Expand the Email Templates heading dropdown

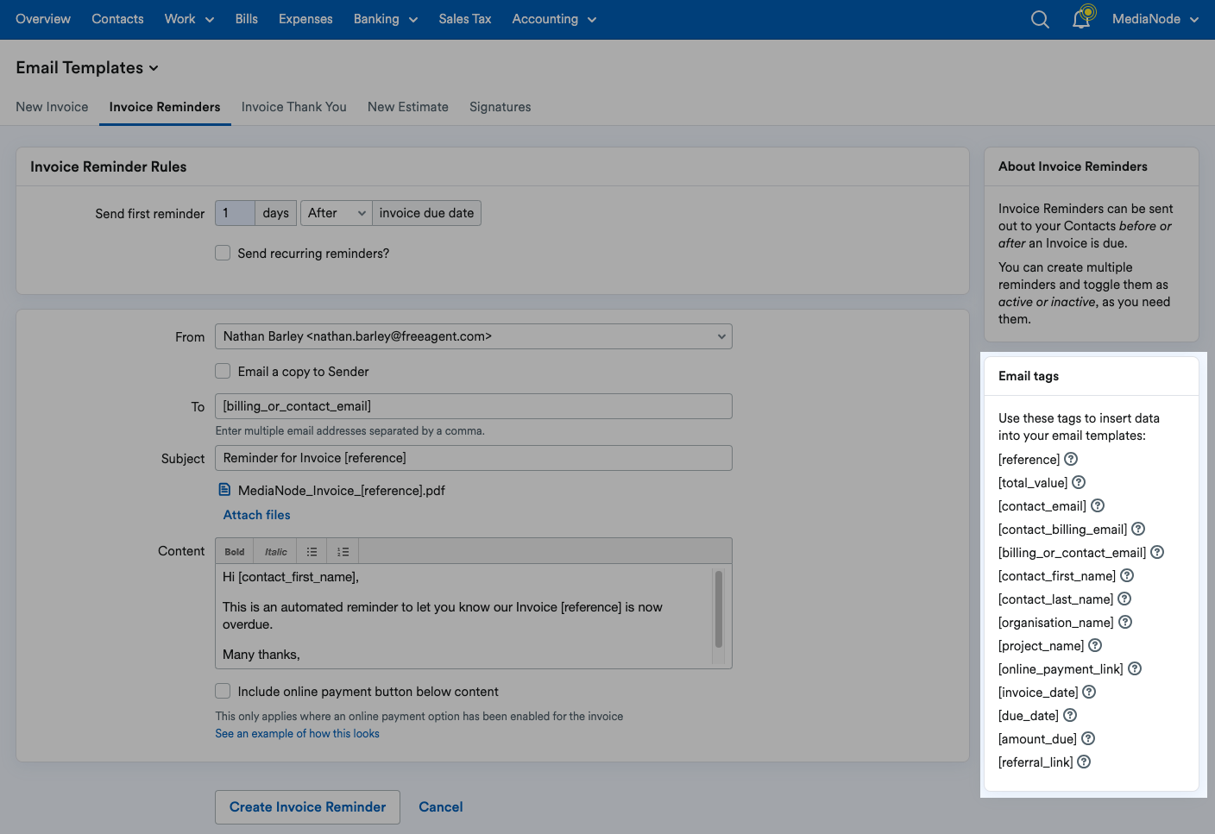coord(87,67)
